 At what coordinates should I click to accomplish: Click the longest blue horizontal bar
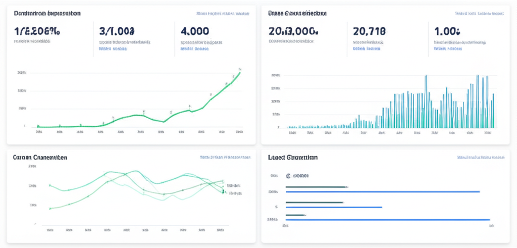click(388, 220)
